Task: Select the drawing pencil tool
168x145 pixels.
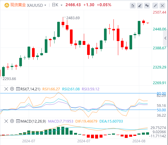Action: coord(140,6)
